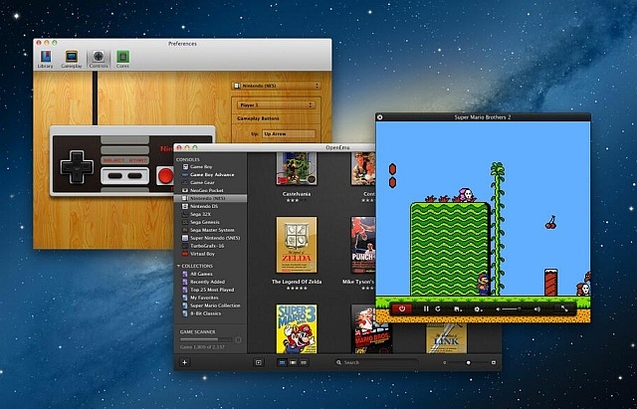
Task: Open the Library tab in Preferences
Action: coord(45,60)
